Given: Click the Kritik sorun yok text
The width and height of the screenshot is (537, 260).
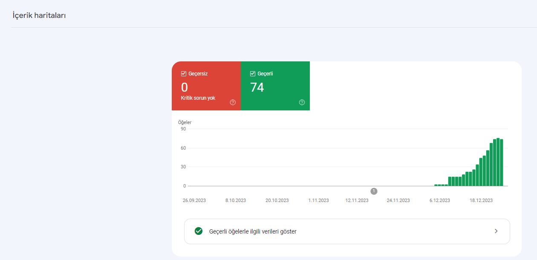Looking at the screenshot, I should [198, 98].
